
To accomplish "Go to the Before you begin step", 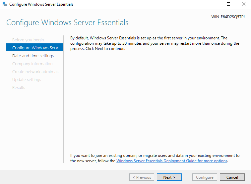I will [x=28, y=40].
